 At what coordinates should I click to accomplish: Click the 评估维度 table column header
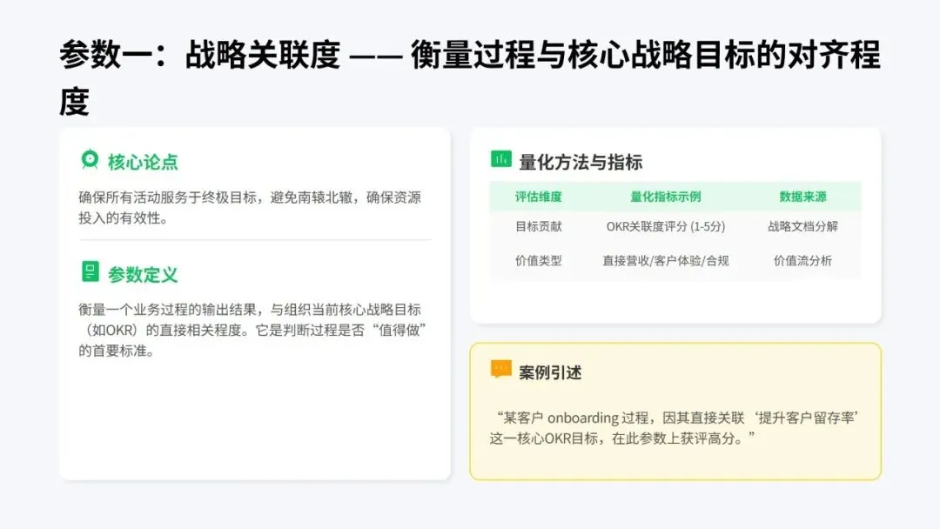(x=539, y=197)
